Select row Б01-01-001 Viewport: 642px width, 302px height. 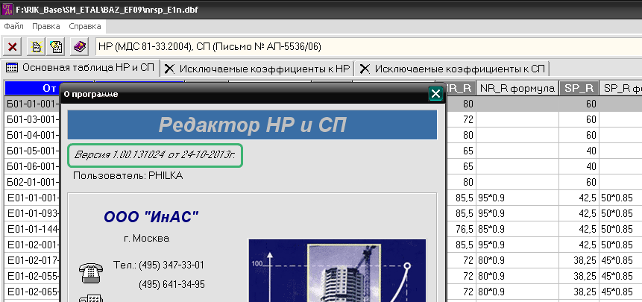click(x=32, y=104)
